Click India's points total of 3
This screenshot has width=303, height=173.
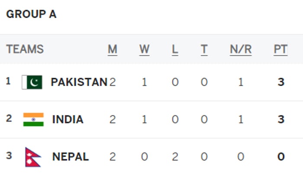click(x=281, y=119)
